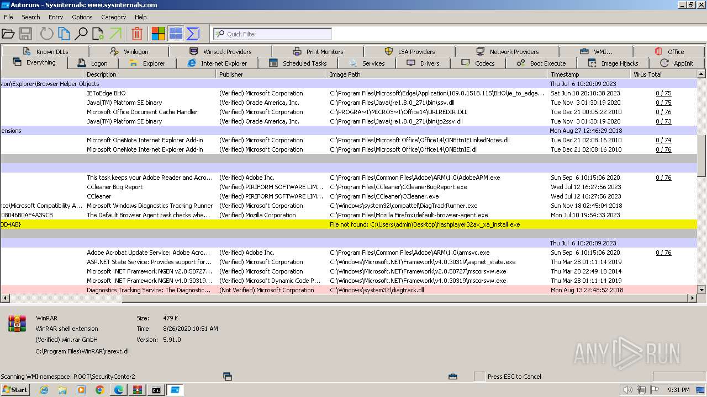707x397 pixels.
Task: Click the Open file toolbar icon
Action: click(8, 34)
